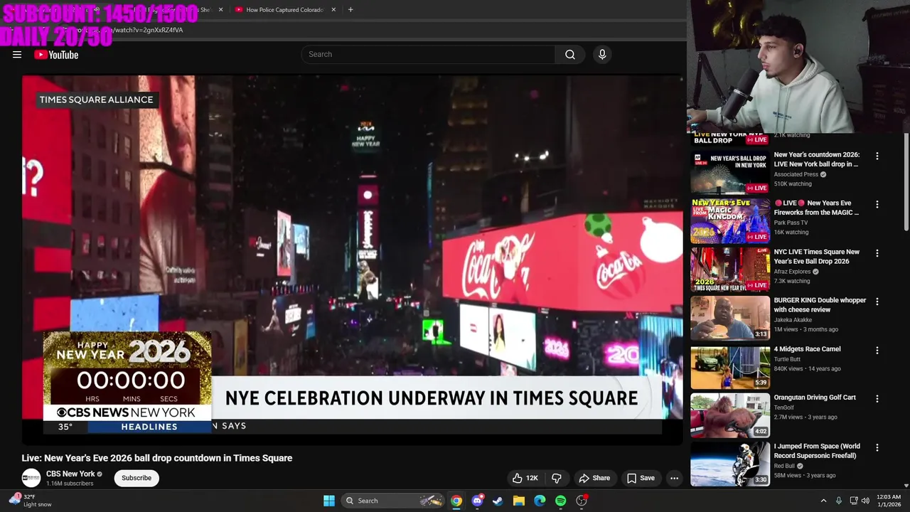Start voice search with microphone icon
The image size is (910, 512).
pyautogui.click(x=602, y=54)
